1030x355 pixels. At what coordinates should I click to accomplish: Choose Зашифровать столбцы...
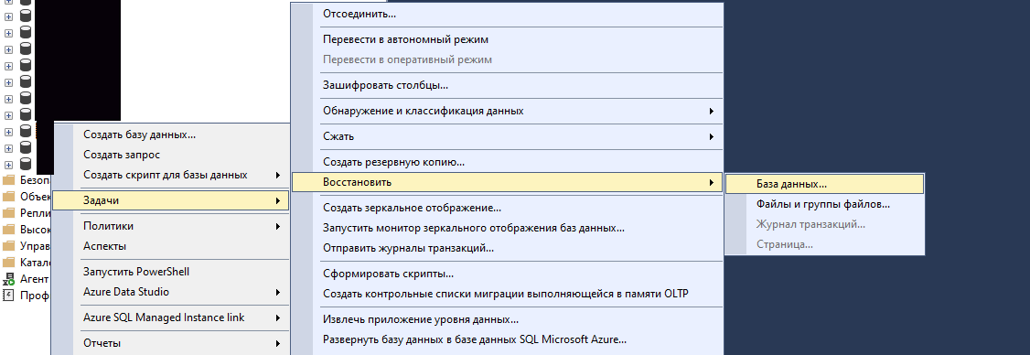click(507, 85)
